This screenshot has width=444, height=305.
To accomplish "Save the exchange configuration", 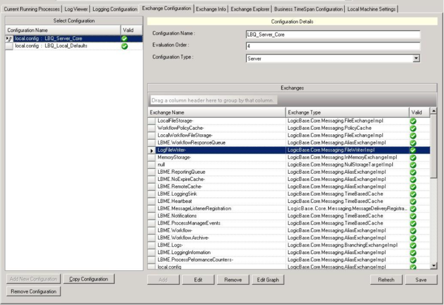I will (x=421, y=280).
